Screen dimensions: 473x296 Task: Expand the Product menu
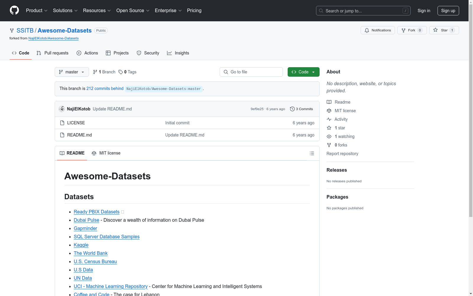tap(37, 11)
